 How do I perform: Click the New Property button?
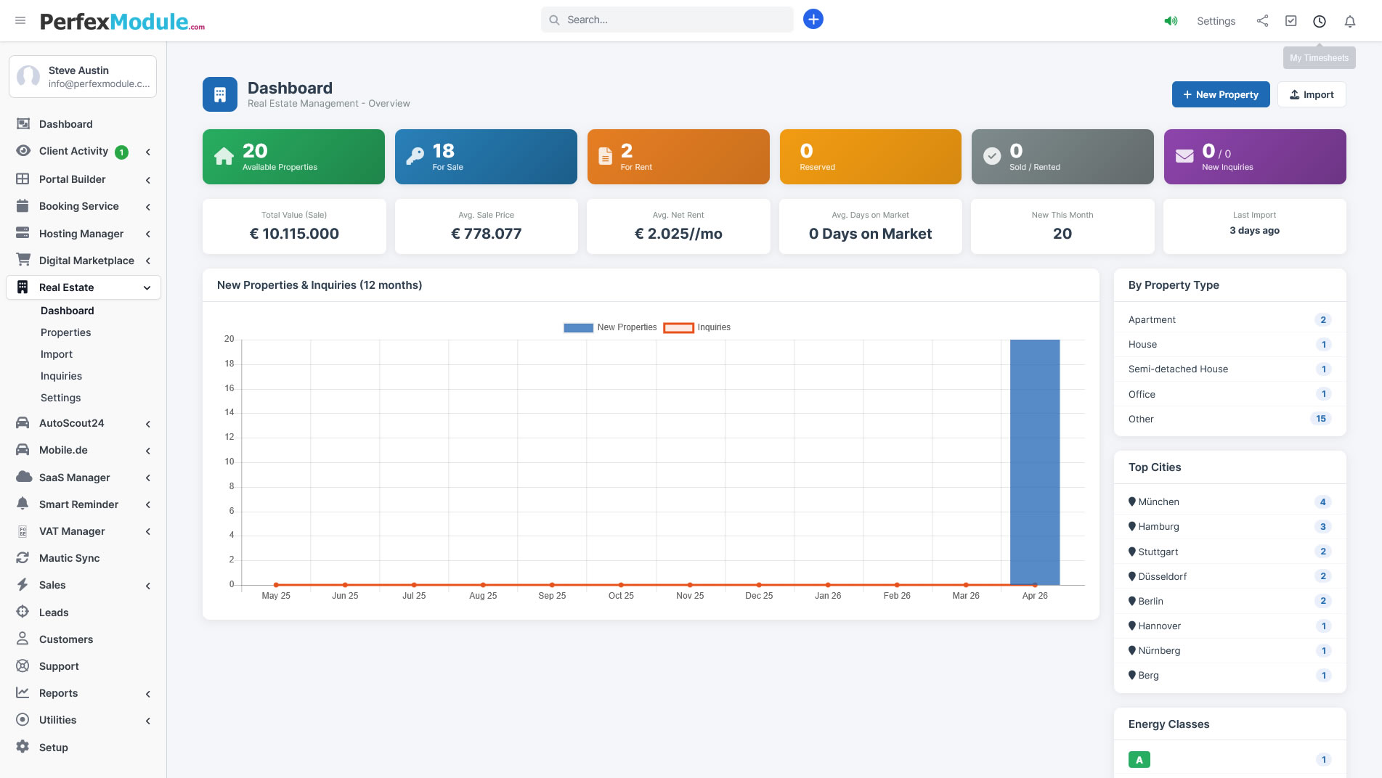[1220, 94]
